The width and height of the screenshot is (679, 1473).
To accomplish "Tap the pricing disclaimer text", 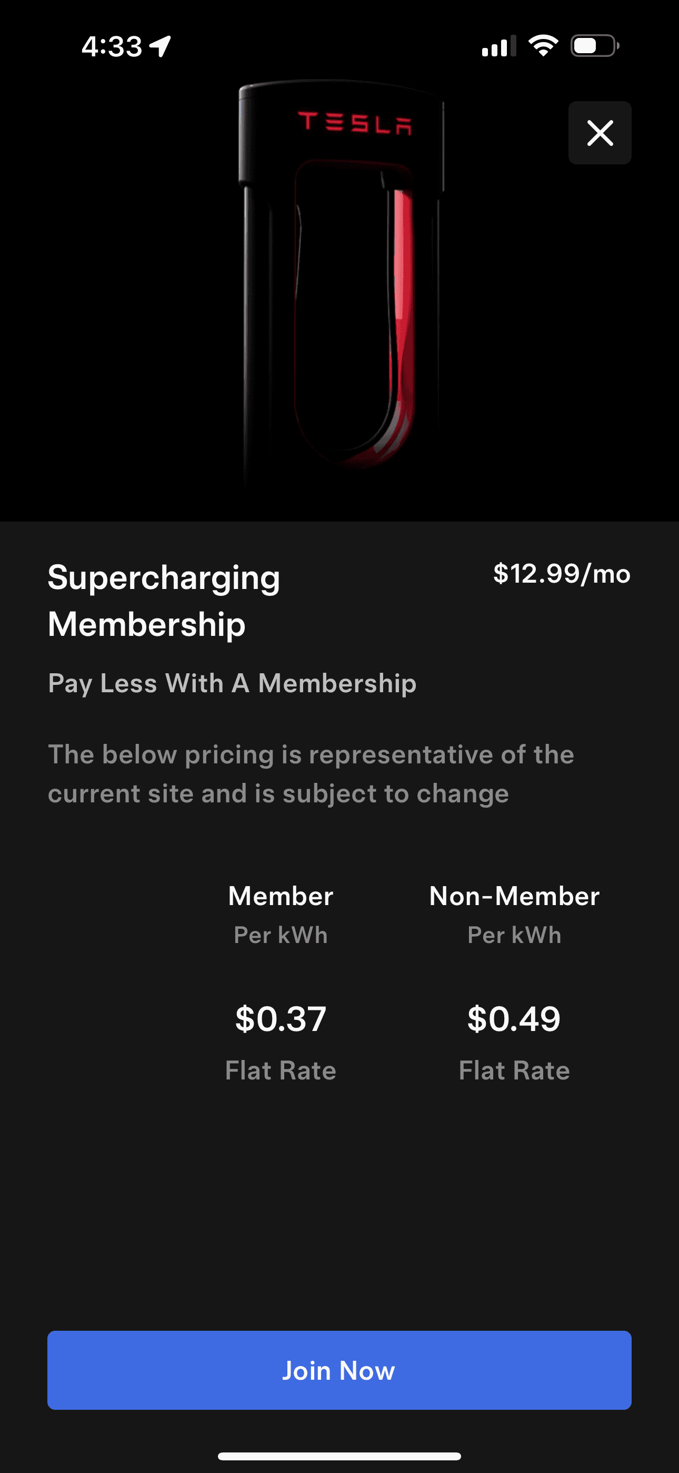I will (x=311, y=774).
